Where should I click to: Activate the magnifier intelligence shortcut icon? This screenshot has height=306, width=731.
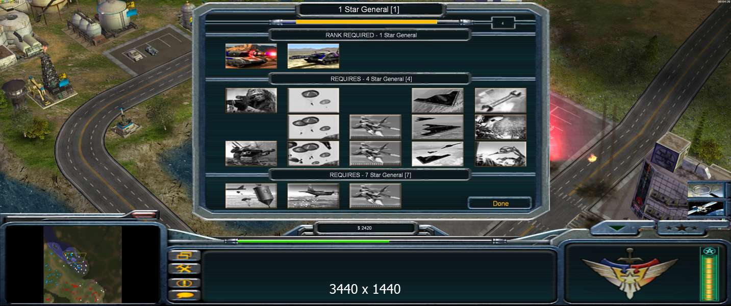[x=706, y=190]
